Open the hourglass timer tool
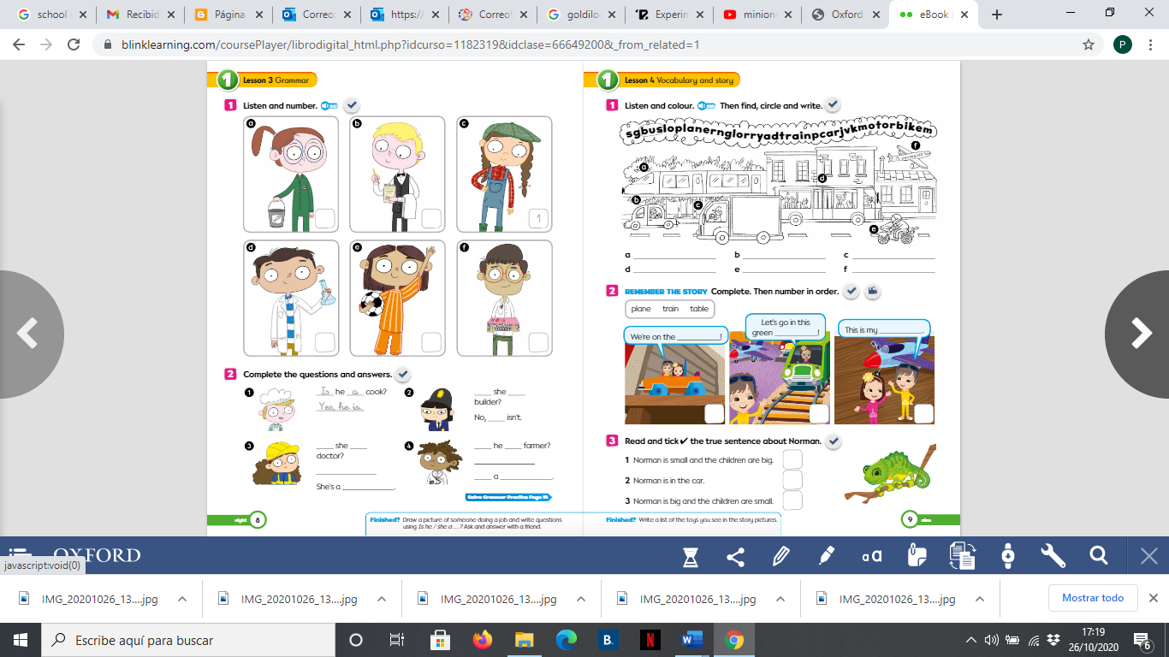Screen dimensions: 1169x657 pos(690,556)
